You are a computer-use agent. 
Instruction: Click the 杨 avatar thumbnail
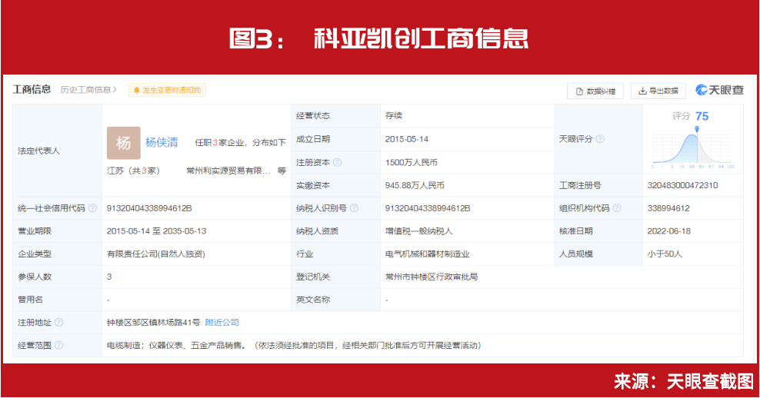click(124, 143)
